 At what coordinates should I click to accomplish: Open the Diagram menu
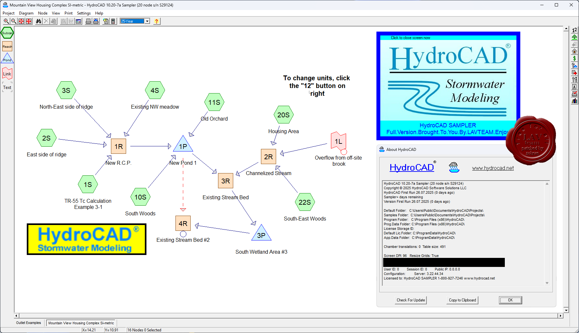(x=26, y=13)
